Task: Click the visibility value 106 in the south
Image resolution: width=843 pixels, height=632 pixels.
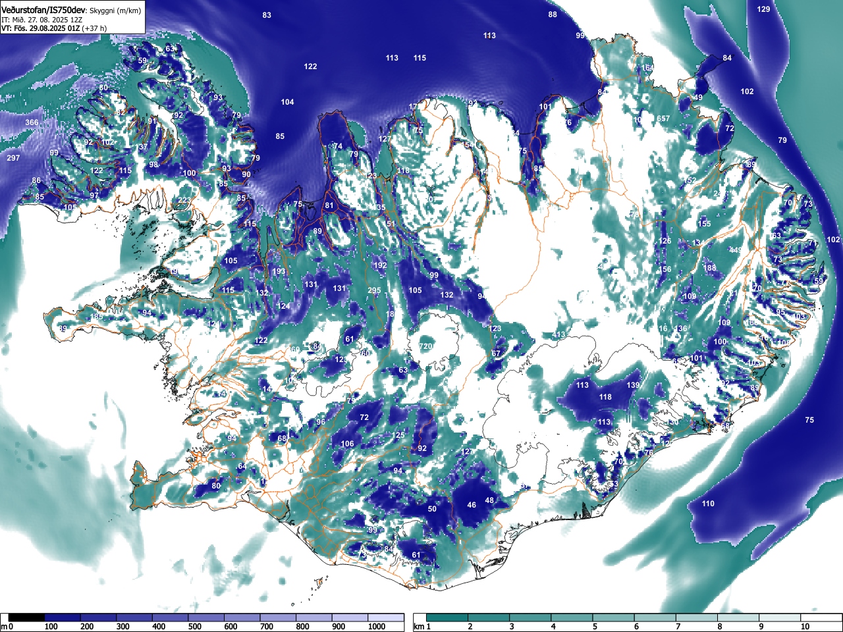Action: (x=347, y=444)
